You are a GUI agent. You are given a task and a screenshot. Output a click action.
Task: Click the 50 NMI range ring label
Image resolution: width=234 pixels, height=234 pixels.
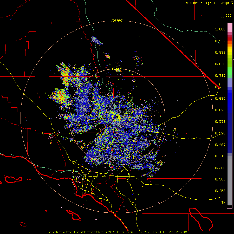coord(117,69)
